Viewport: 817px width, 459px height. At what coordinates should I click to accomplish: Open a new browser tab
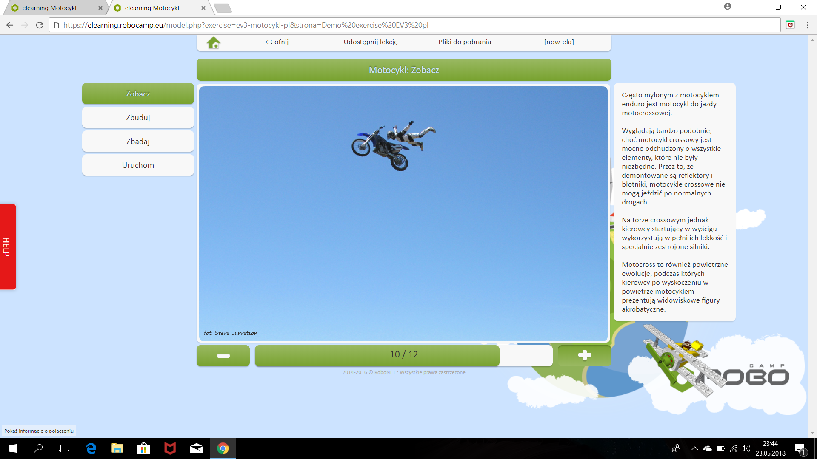point(223,8)
